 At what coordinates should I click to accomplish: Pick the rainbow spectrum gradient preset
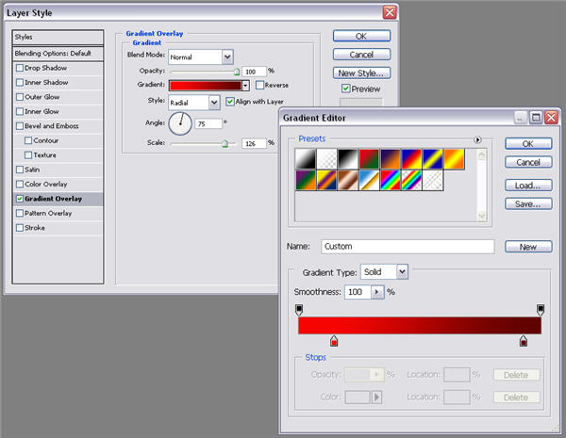coord(392,182)
